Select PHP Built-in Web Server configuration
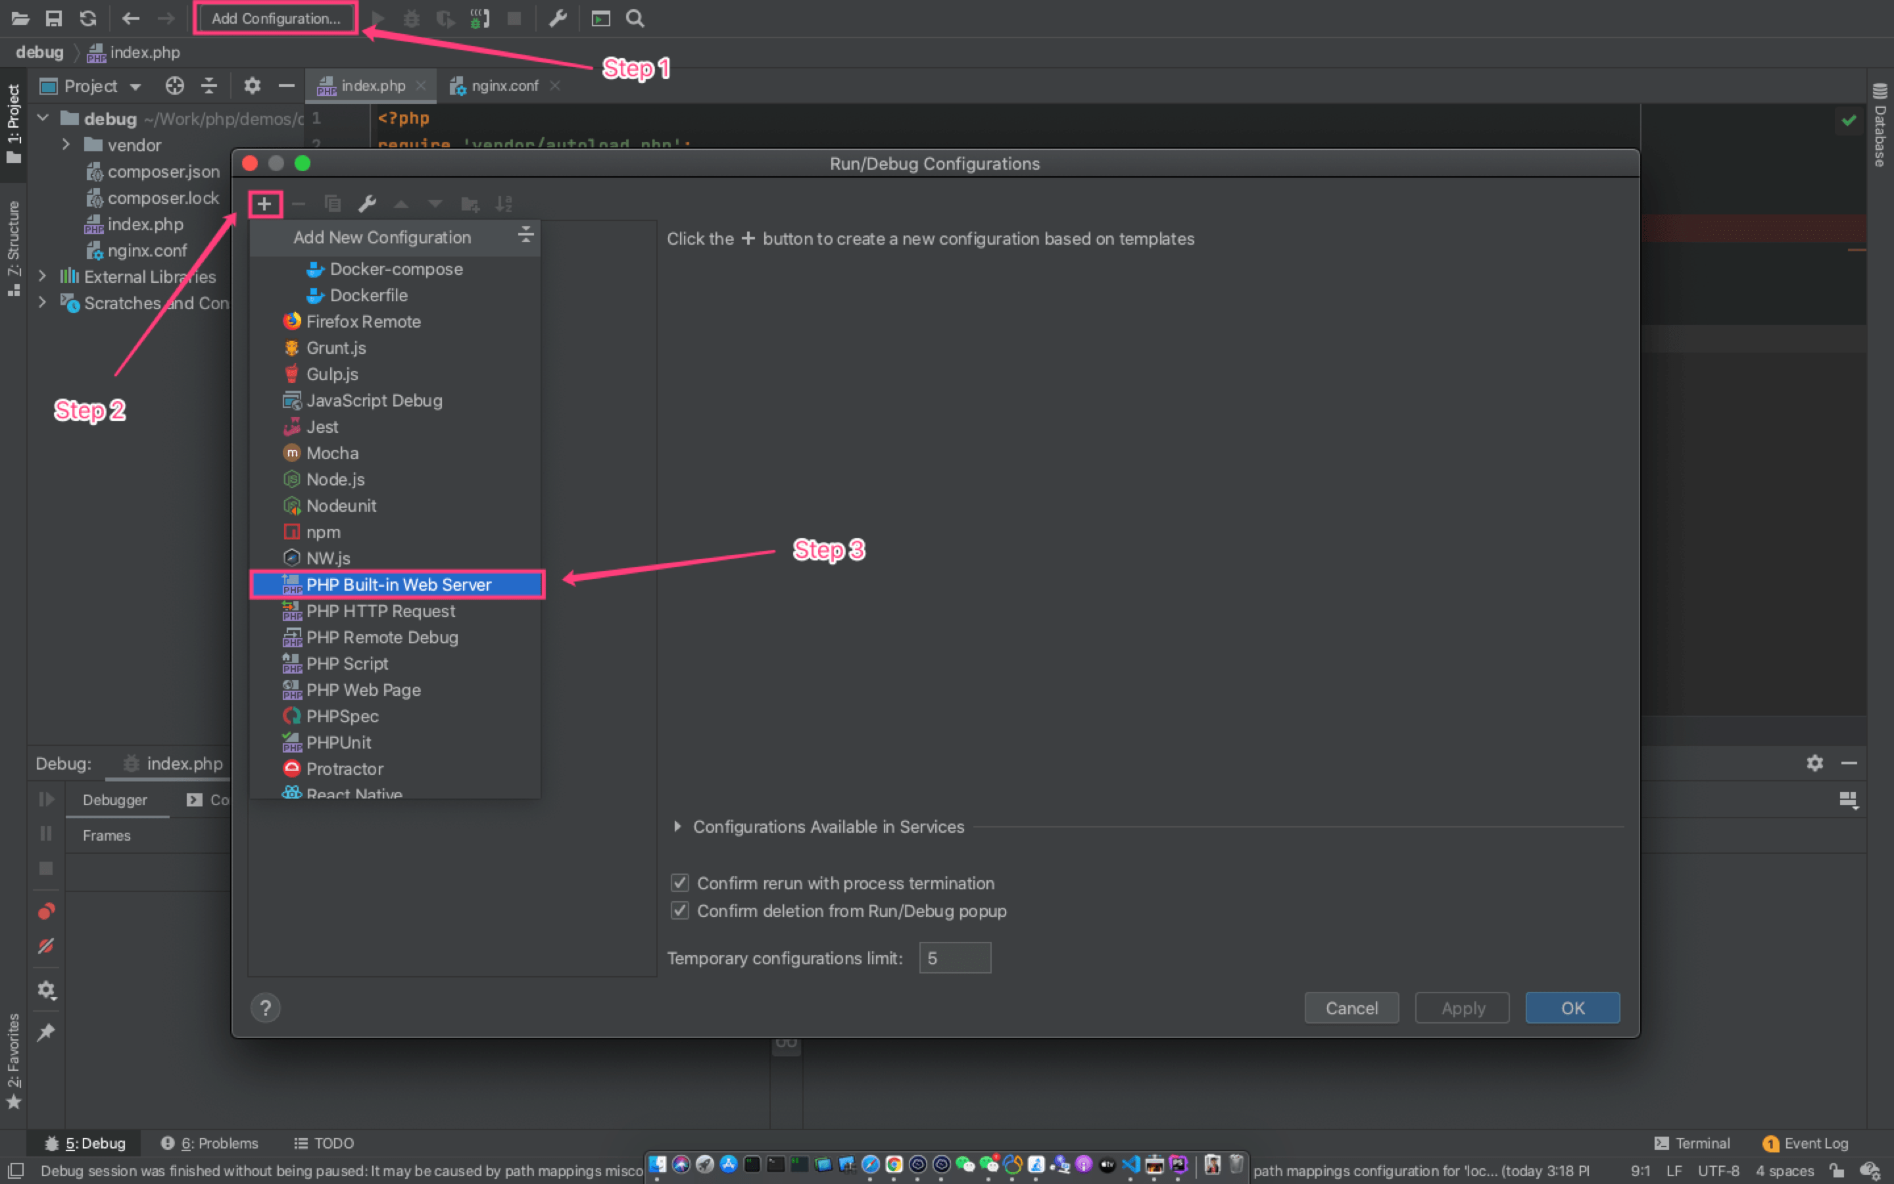 point(397,584)
